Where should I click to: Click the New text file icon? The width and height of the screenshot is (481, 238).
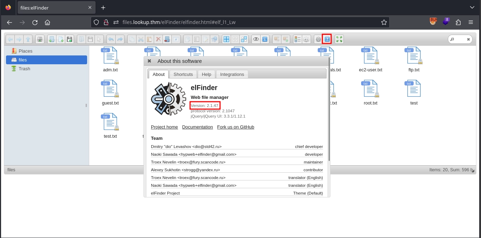[61, 39]
